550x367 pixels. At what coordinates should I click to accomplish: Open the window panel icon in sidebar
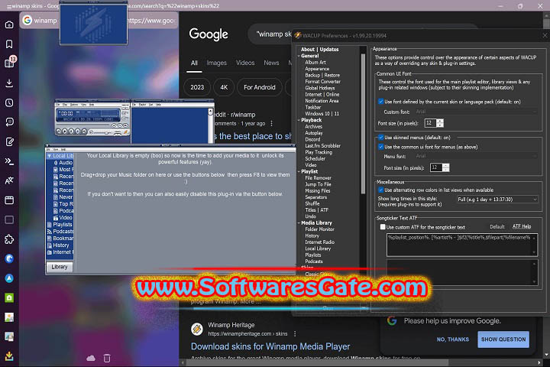(x=9, y=200)
